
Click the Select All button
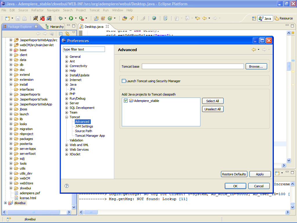(213, 101)
